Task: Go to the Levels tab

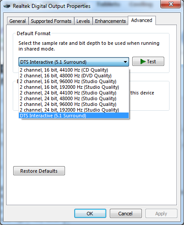Action: [x=83, y=21]
